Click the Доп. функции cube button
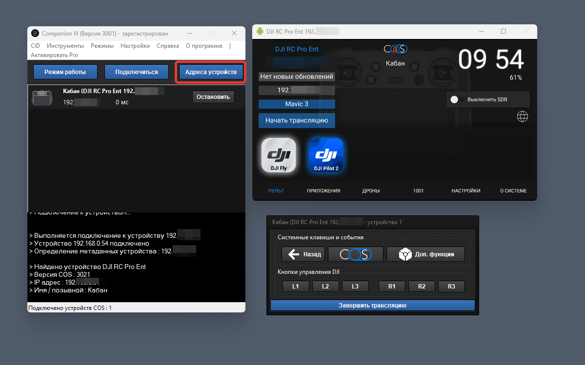This screenshot has width=585, height=365. (x=425, y=254)
